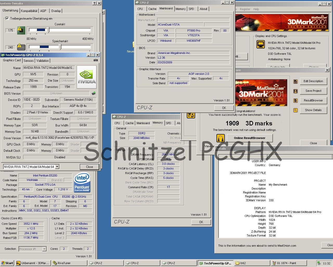Open the Help menu in 3DMark2001
333x267 pixels.
tap(256, 9)
